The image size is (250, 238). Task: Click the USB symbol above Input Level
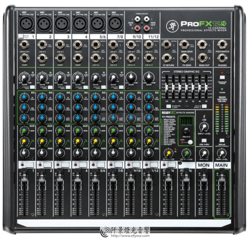[x=204, y=117]
